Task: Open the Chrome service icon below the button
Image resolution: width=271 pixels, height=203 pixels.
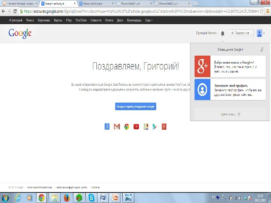Action: [x=127, y=127]
